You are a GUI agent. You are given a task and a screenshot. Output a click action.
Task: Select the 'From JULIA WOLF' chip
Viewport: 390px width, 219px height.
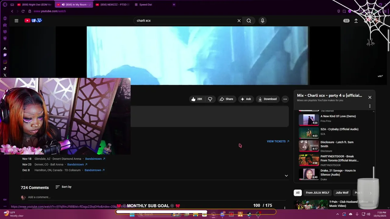click(x=317, y=193)
